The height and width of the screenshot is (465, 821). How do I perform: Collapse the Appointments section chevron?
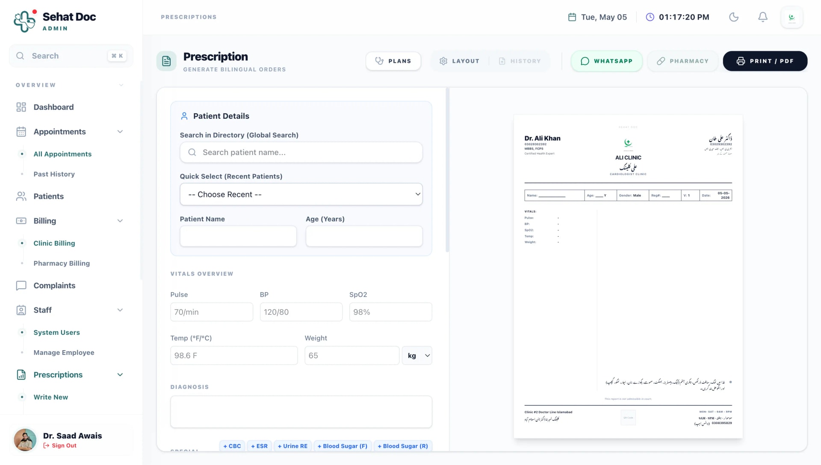120,132
